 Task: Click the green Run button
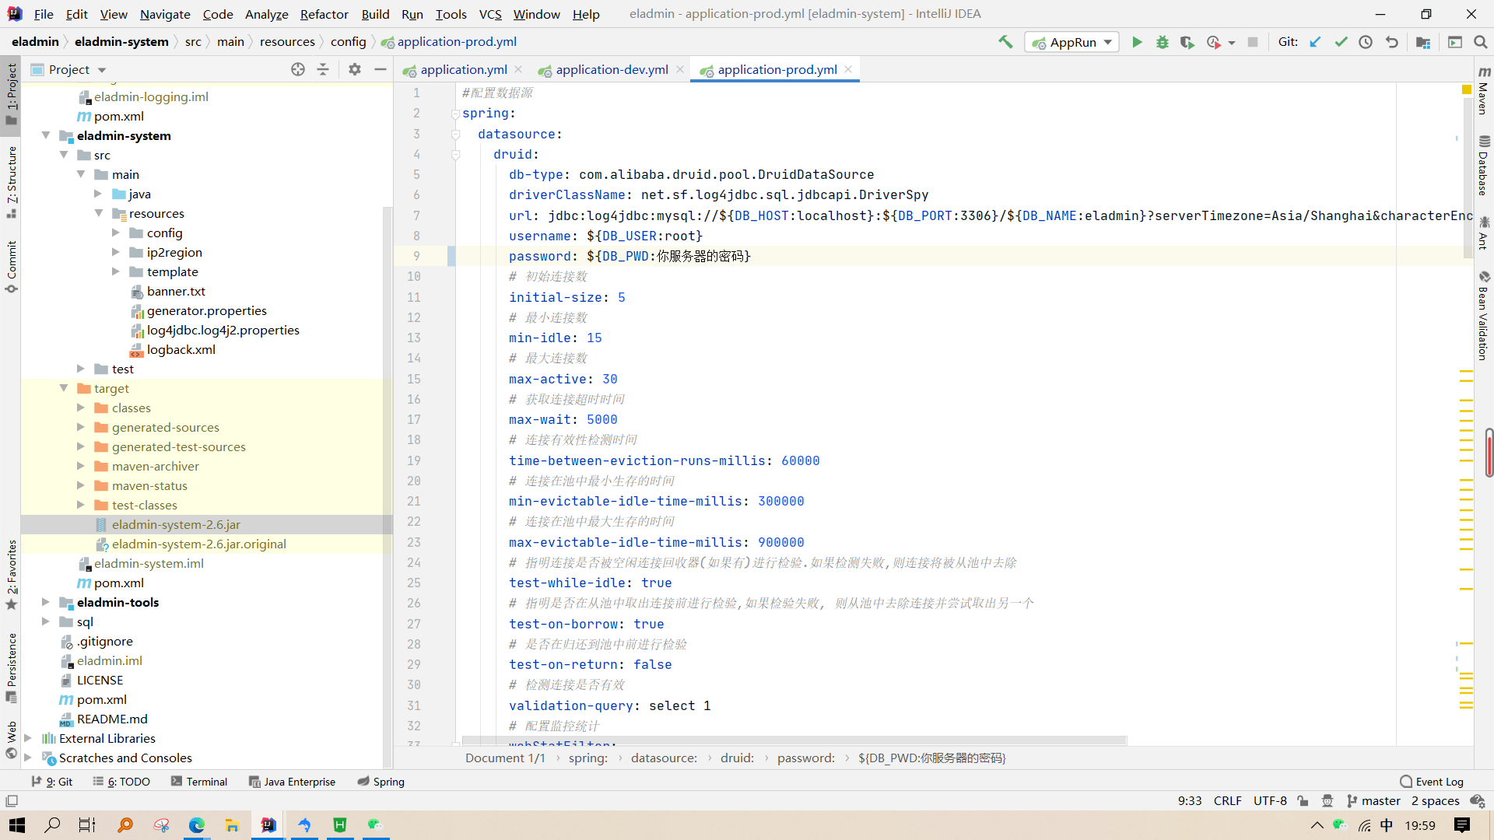click(x=1137, y=42)
